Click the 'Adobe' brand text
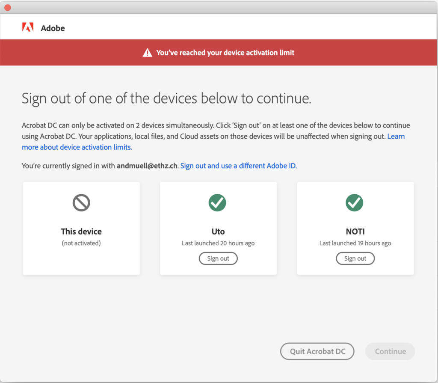Image resolution: width=438 pixels, height=383 pixels. pos(53,28)
